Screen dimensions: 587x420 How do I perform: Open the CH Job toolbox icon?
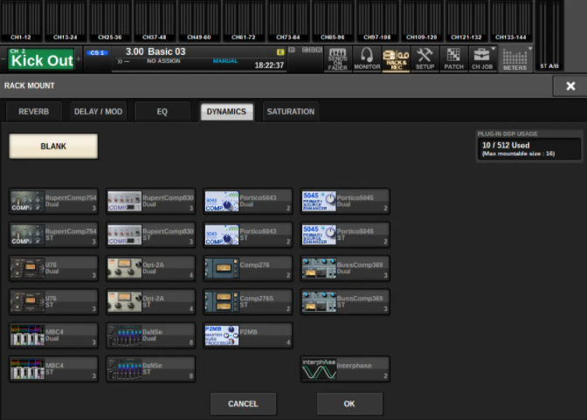(482, 59)
